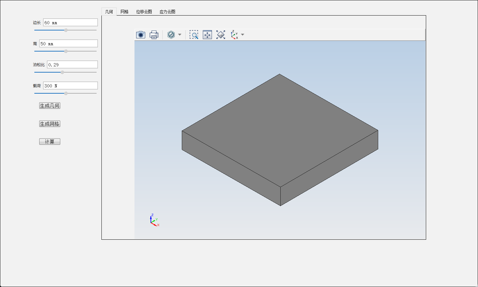Click the 生成网格 button
478x287 pixels.
50,124
